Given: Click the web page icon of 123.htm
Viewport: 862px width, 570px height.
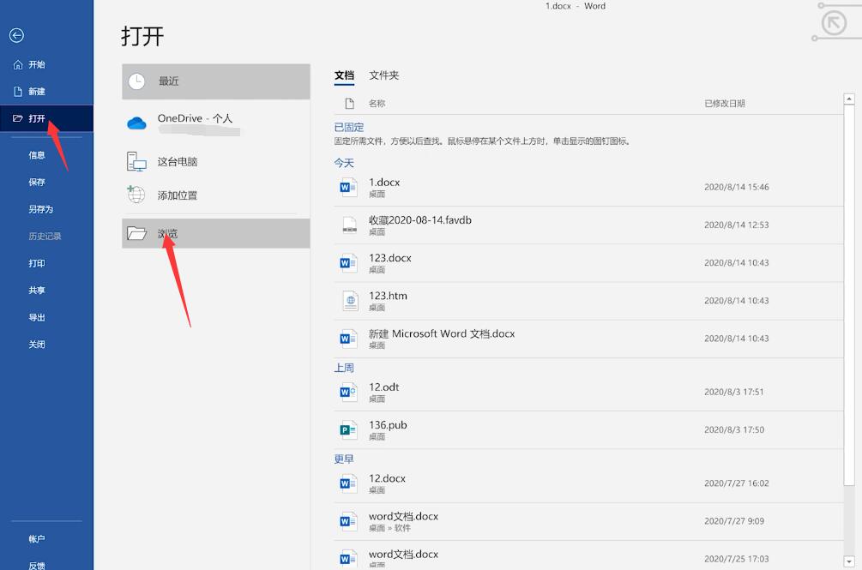Looking at the screenshot, I should pyautogui.click(x=350, y=301).
